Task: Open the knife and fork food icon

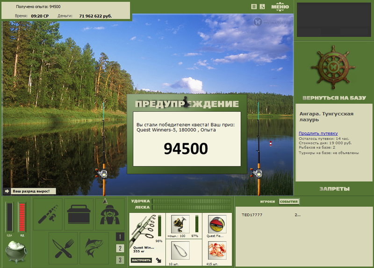Action: coord(63,248)
